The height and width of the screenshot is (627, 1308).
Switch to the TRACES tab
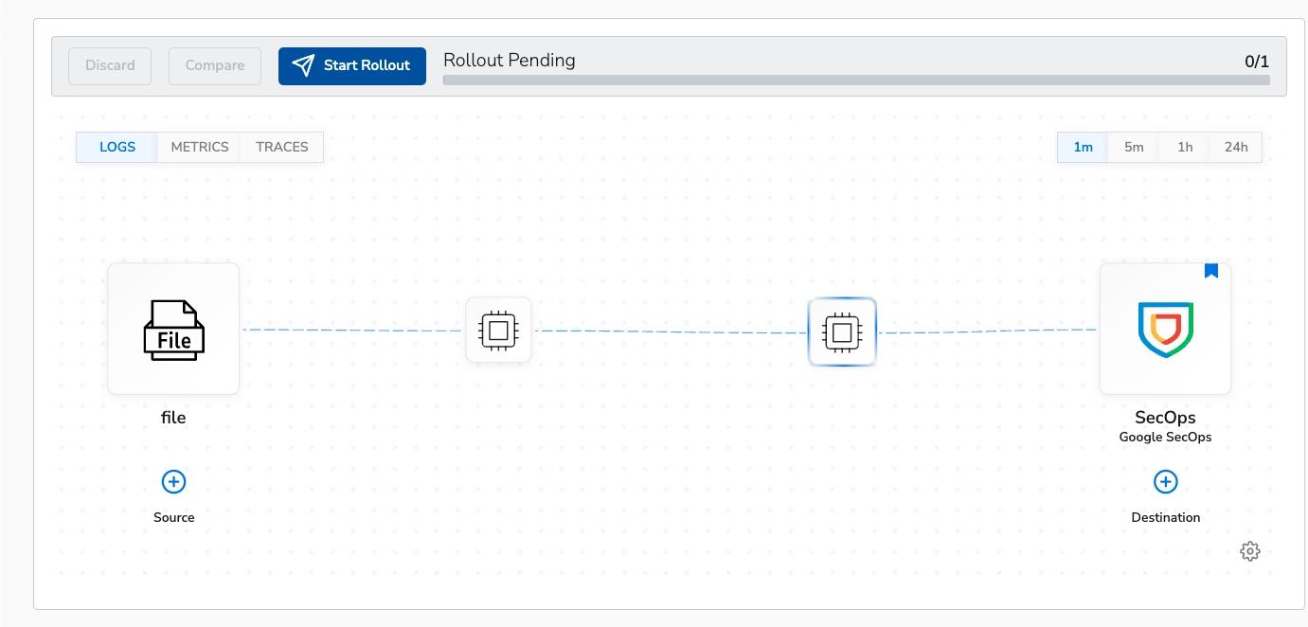tap(281, 147)
